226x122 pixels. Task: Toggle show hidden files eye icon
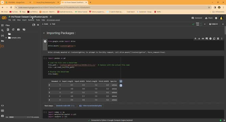[24, 29]
